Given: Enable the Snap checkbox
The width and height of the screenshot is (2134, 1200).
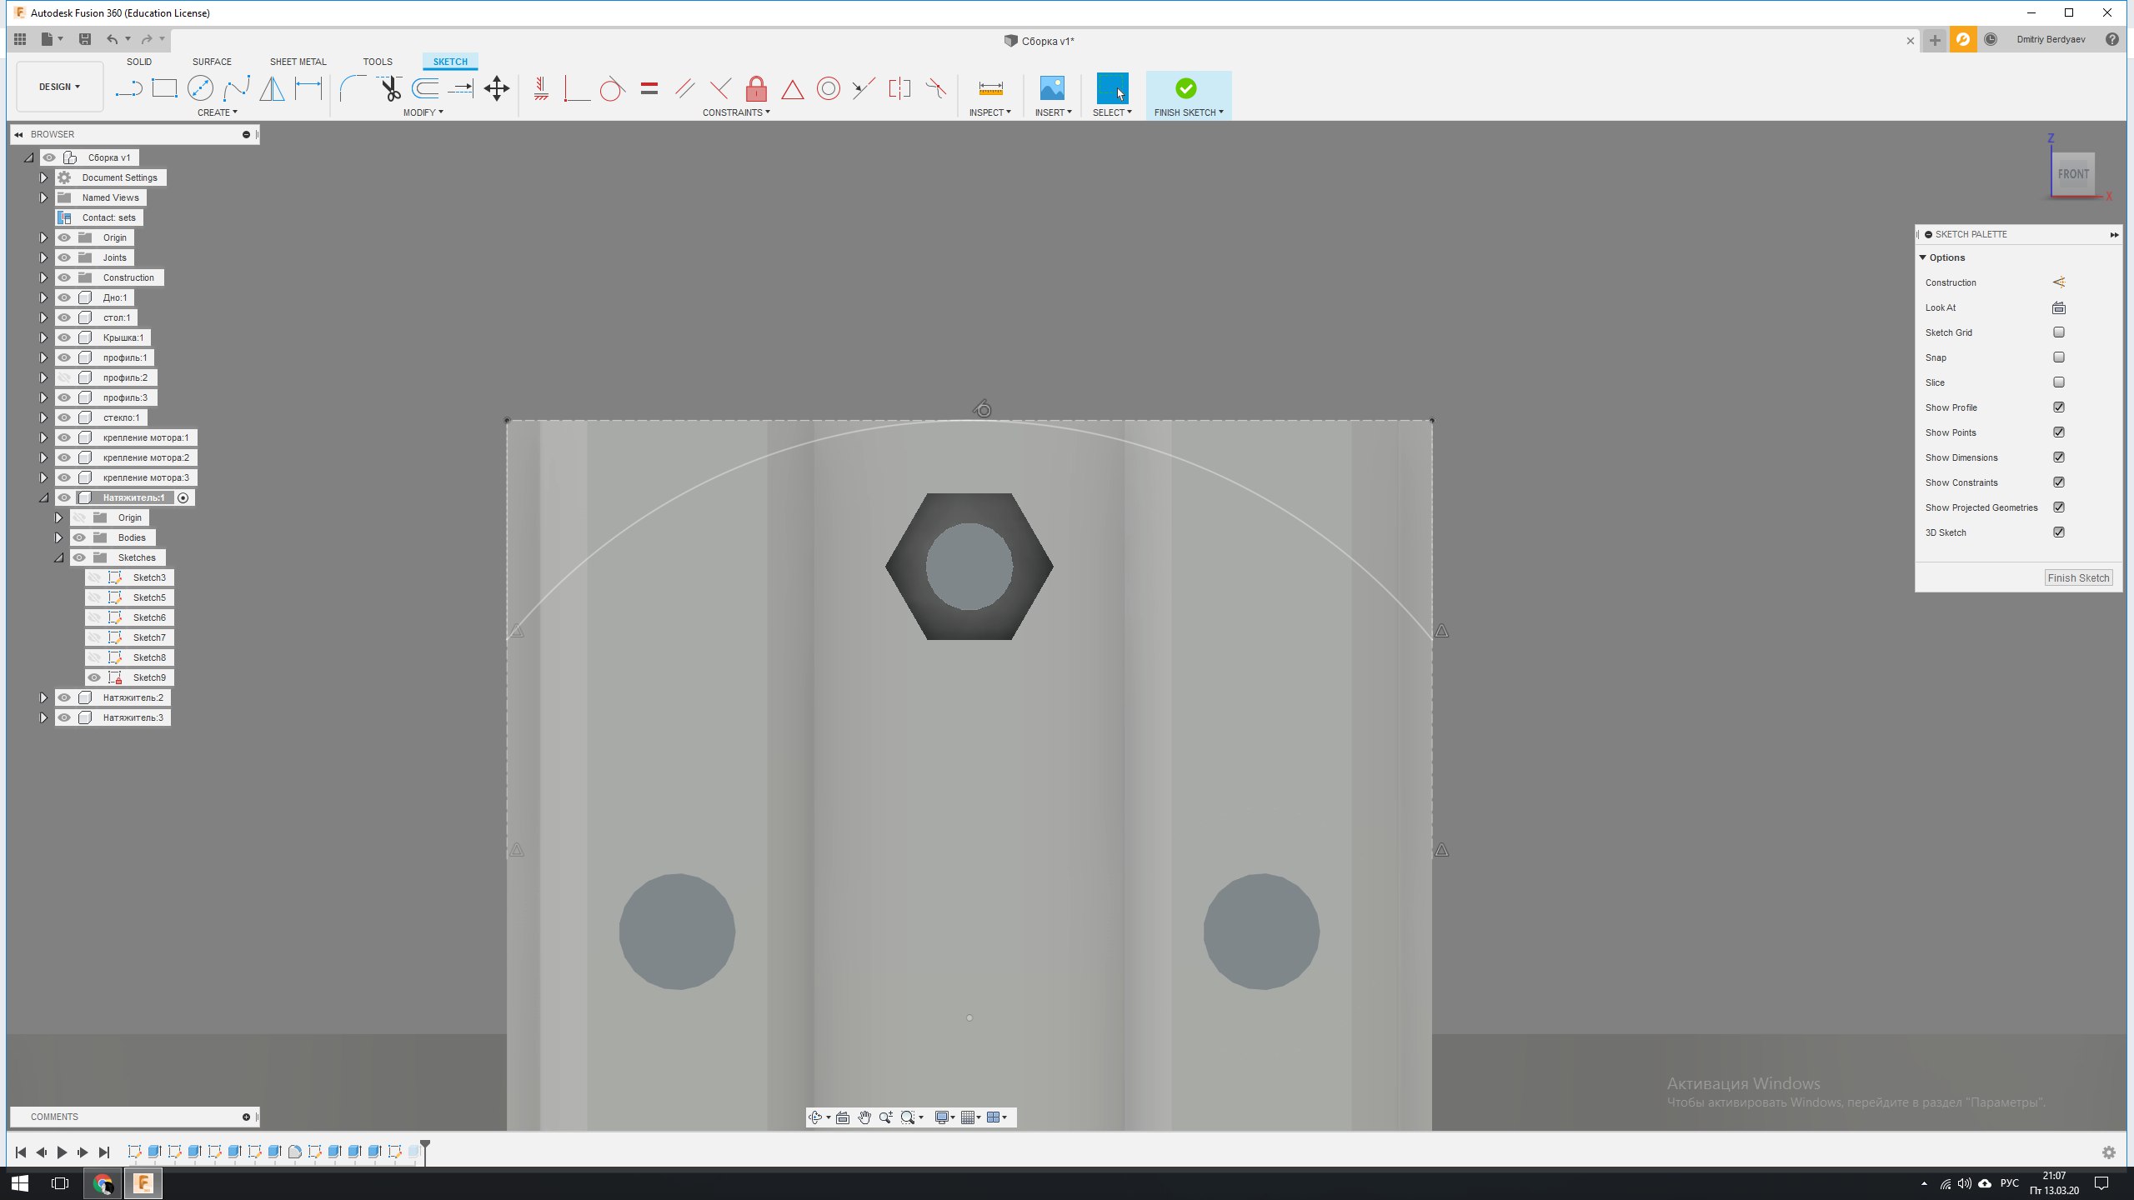Looking at the screenshot, I should (2059, 357).
